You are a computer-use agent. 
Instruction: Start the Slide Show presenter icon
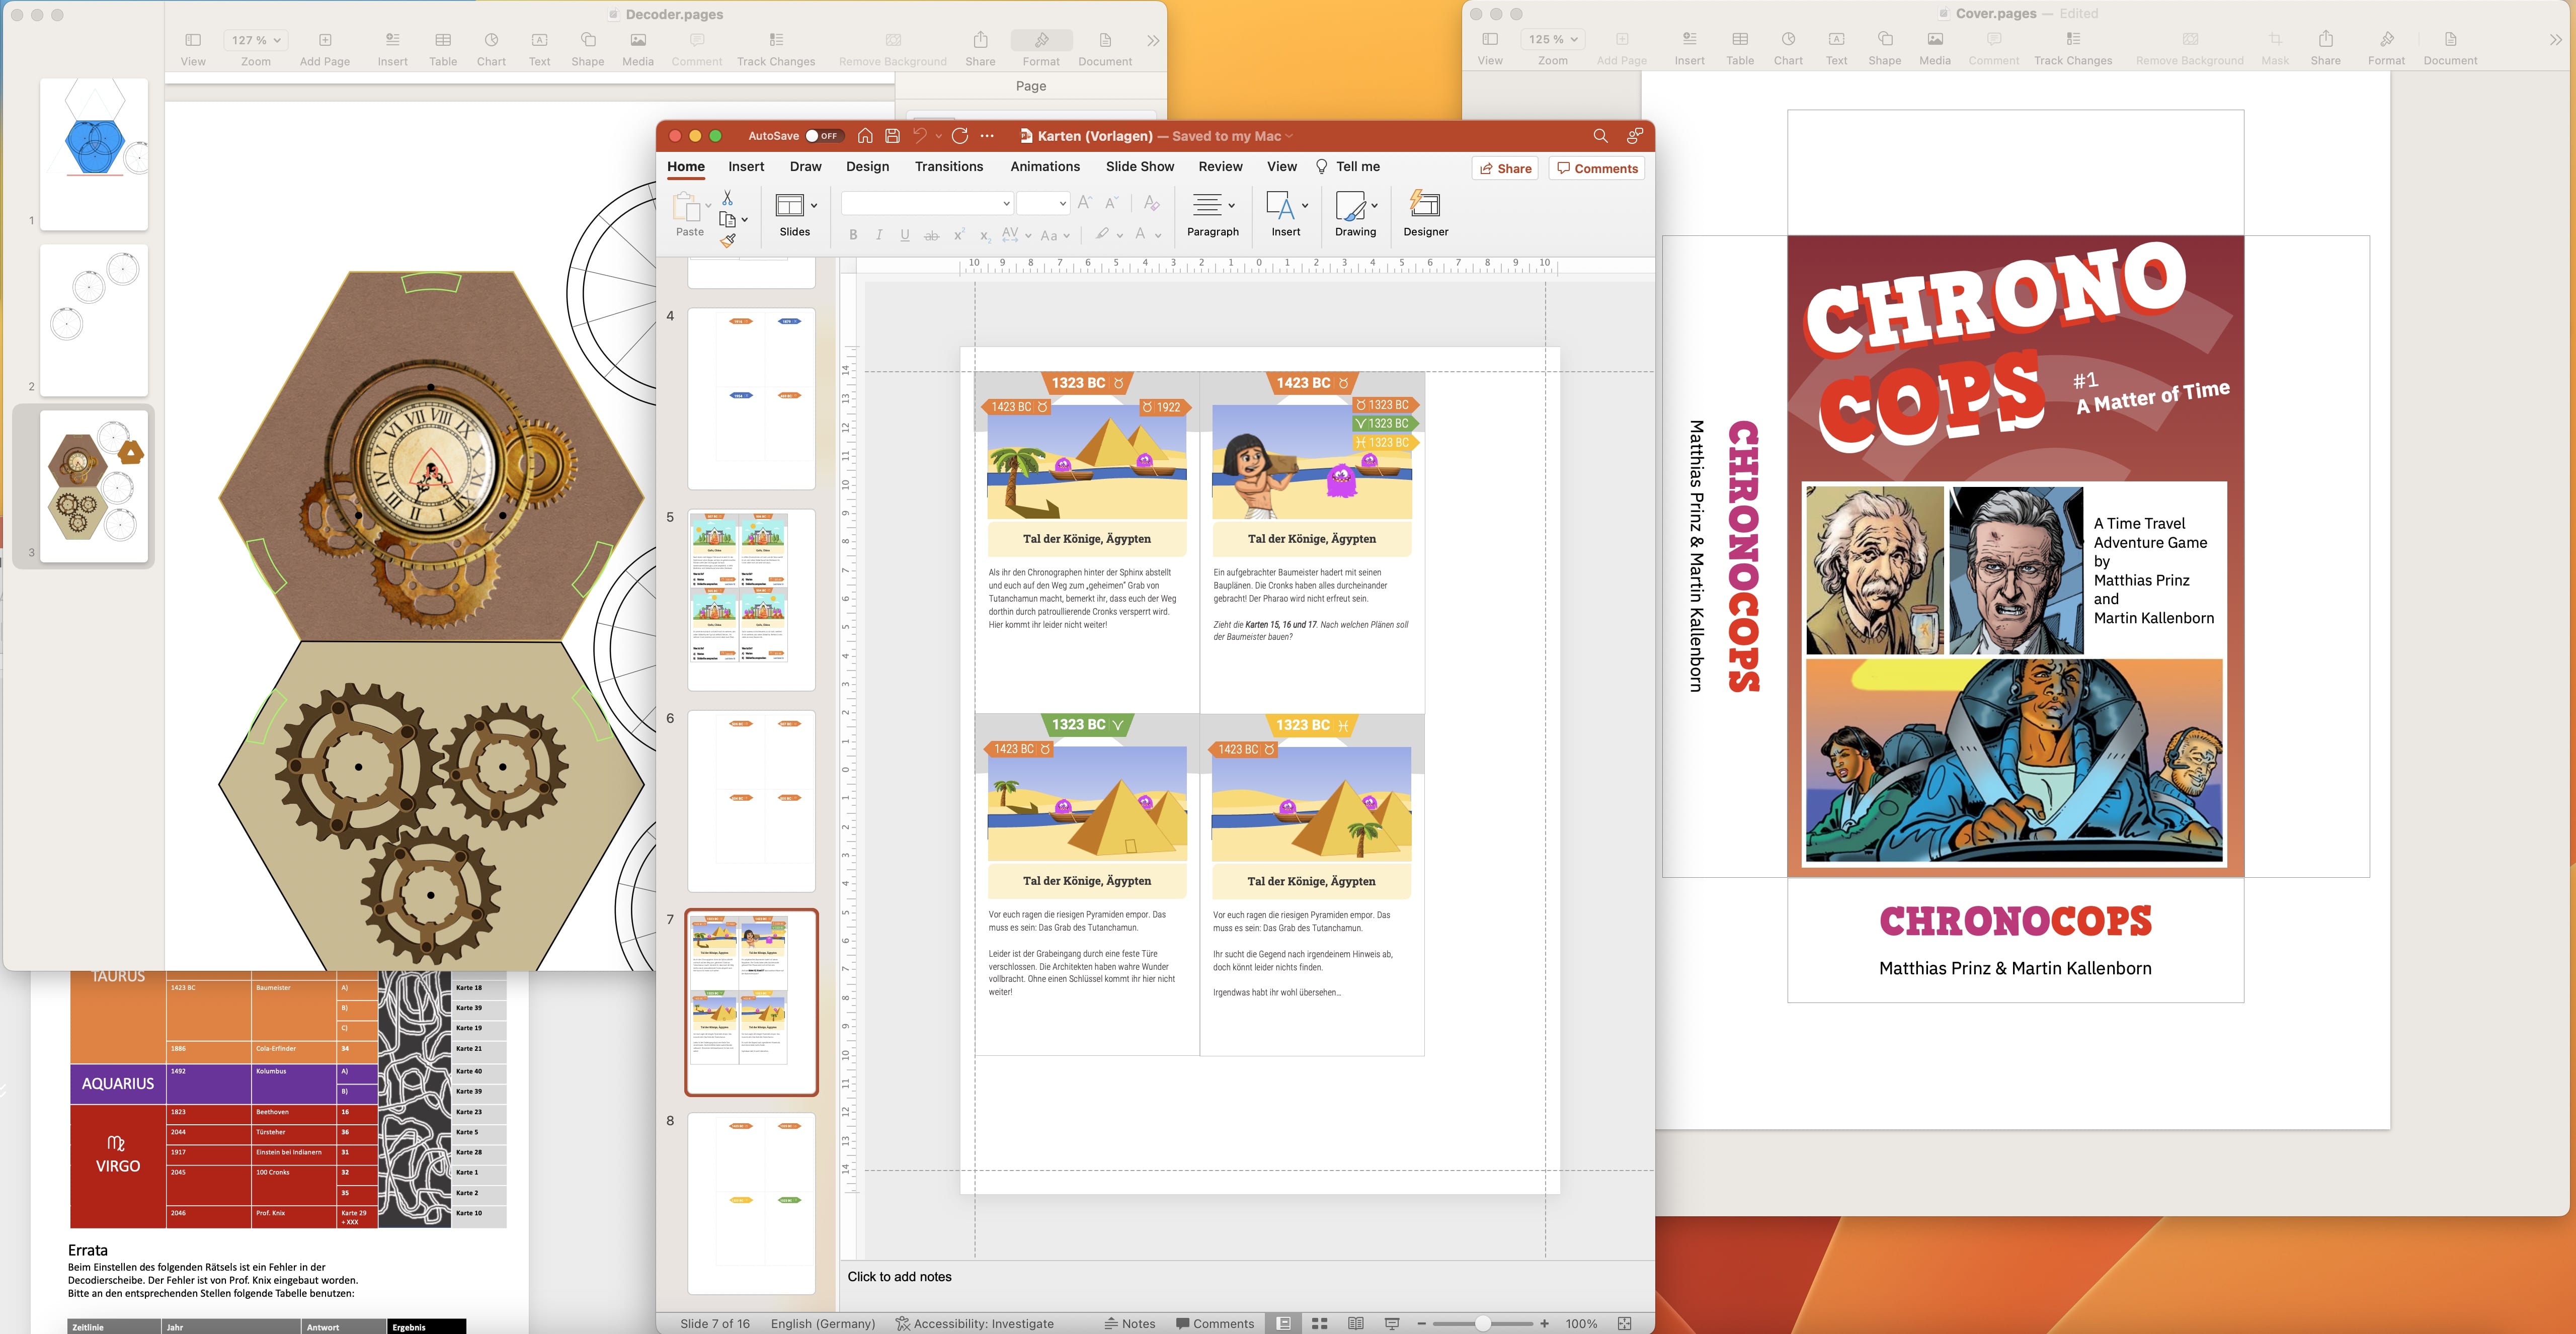[x=1391, y=1323]
